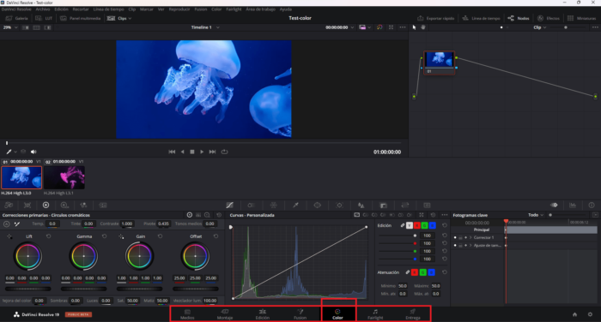
Task: Toggle the red channel in Atenuación
Action: (415, 272)
